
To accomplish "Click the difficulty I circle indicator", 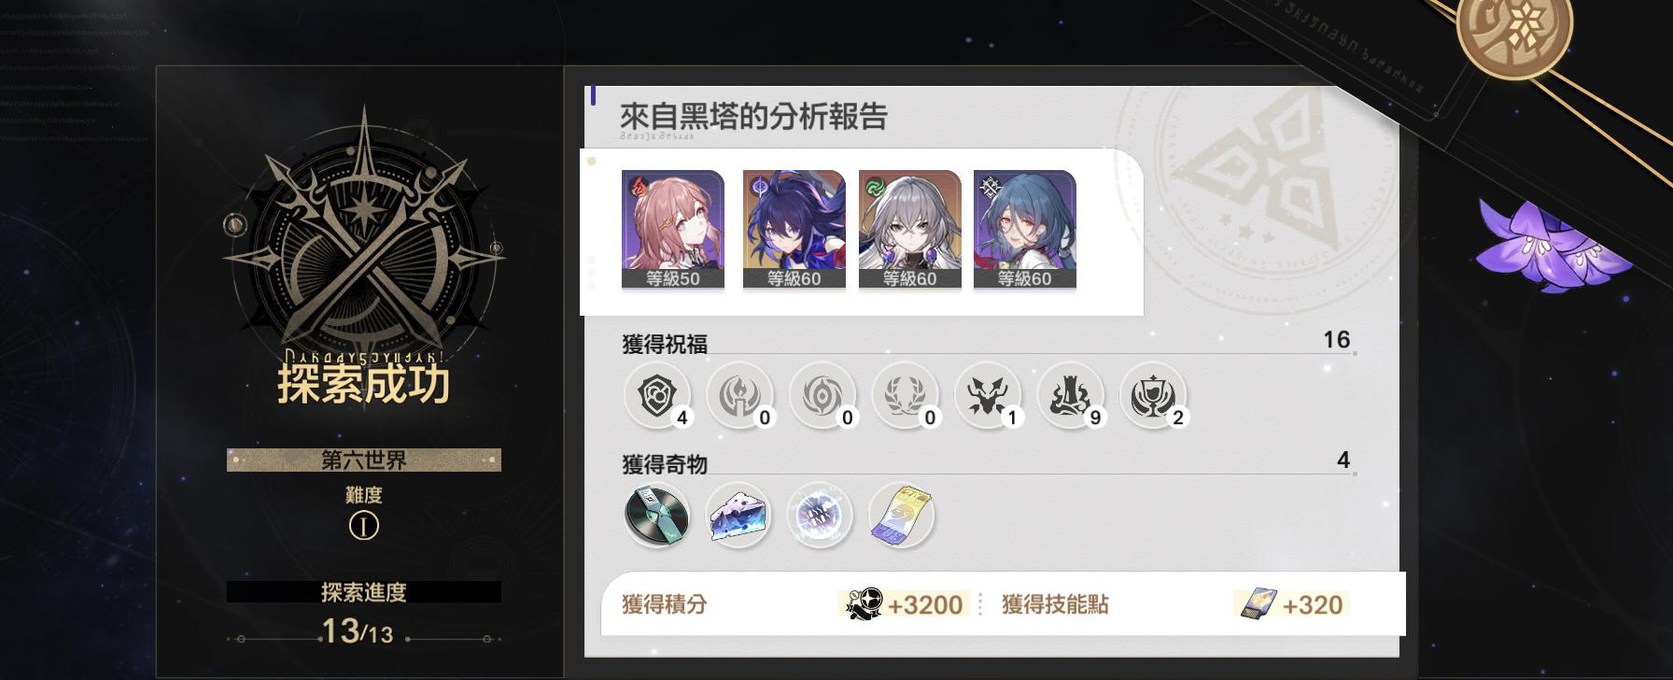I will (364, 527).
